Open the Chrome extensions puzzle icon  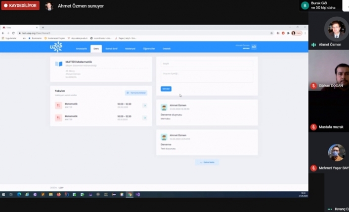tap(288, 33)
